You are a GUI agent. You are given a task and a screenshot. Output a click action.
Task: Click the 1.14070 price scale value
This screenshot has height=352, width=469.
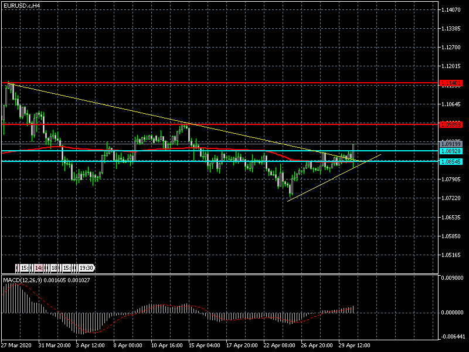(x=451, y=10)
